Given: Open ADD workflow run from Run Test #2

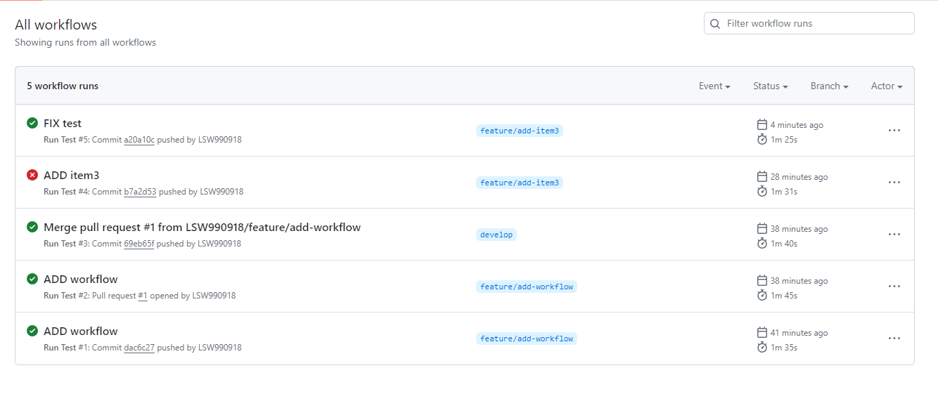Looking at the screenshot, I should coord(81,279).
